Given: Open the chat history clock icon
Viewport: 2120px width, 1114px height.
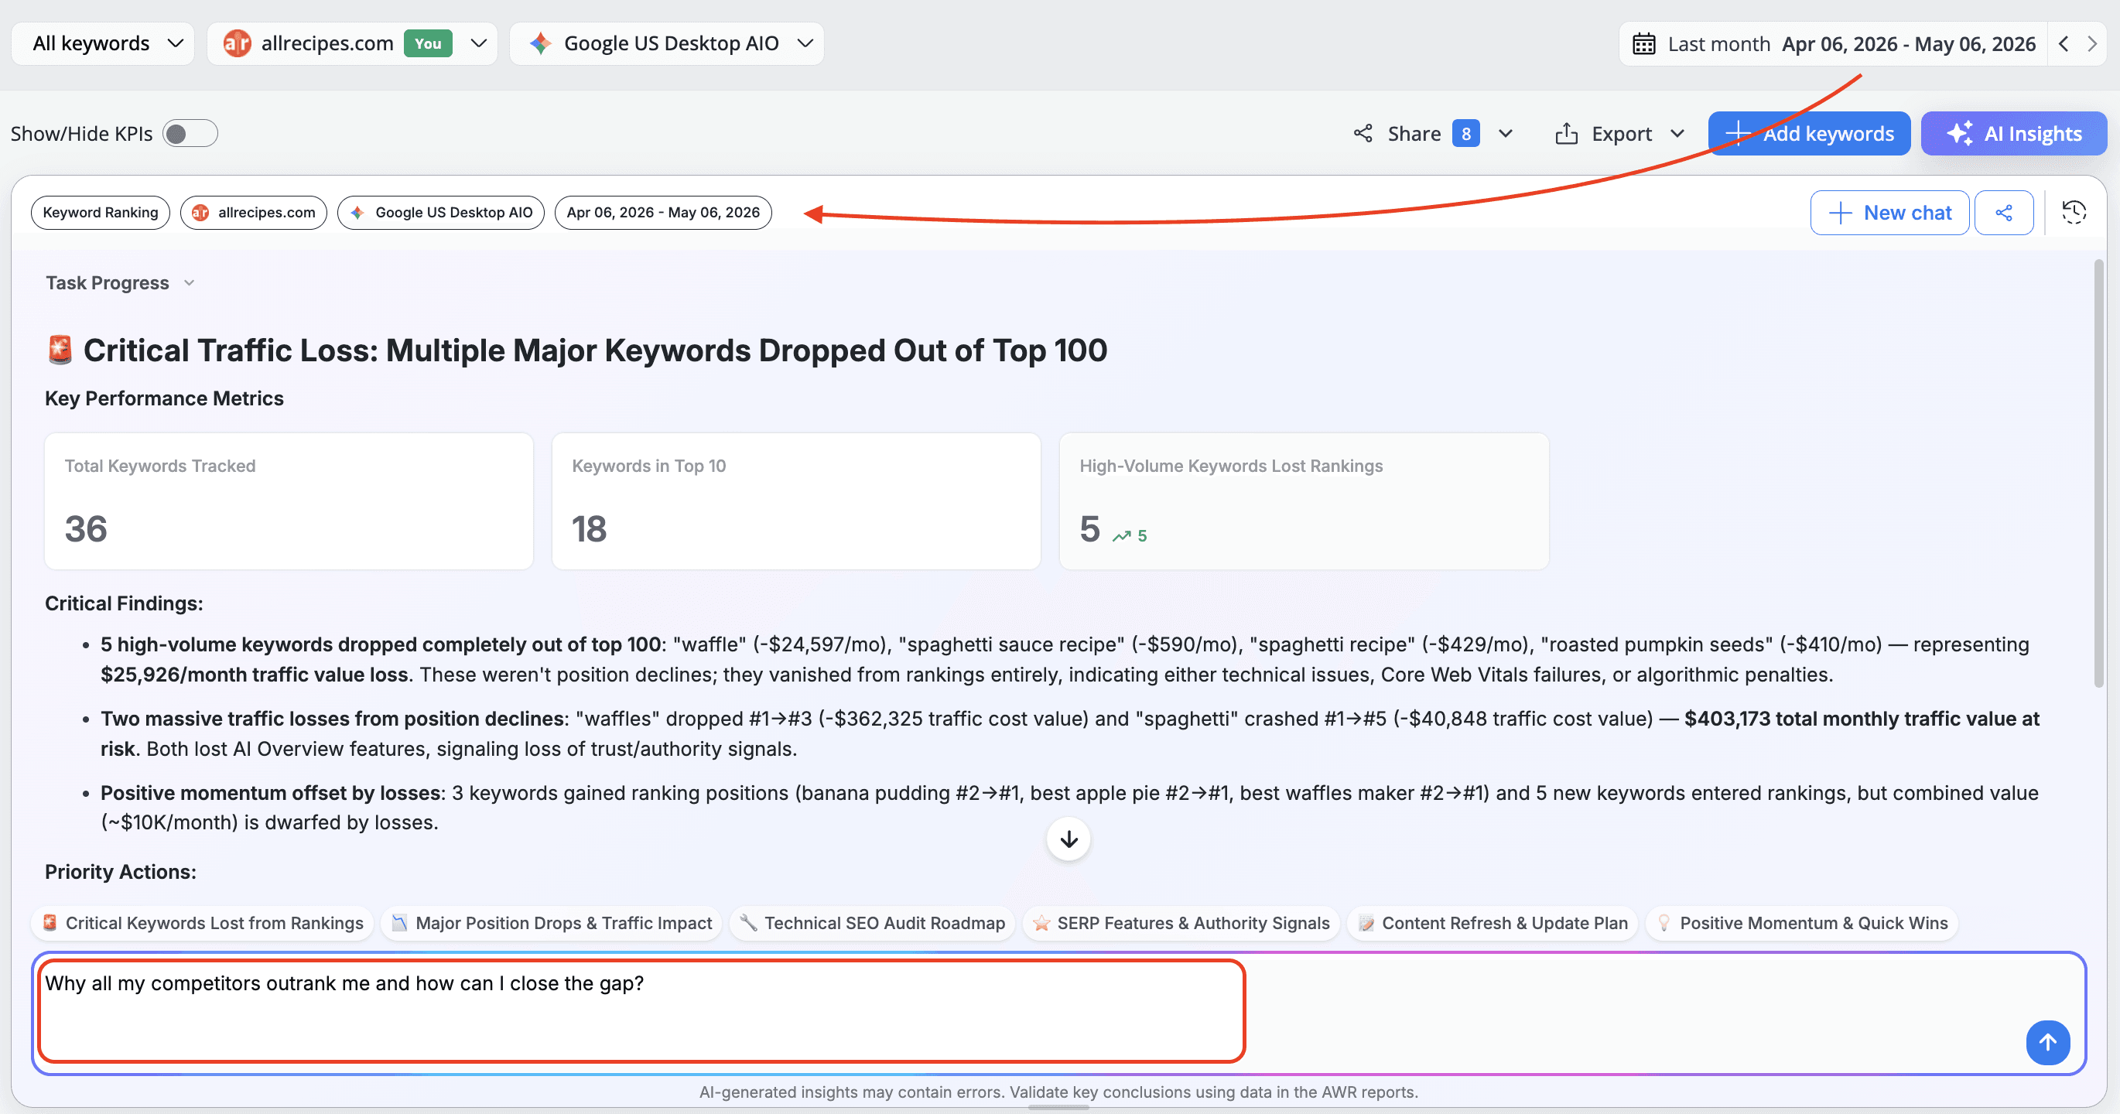Looking at the screenshot, I should (x=2074, y=212).
